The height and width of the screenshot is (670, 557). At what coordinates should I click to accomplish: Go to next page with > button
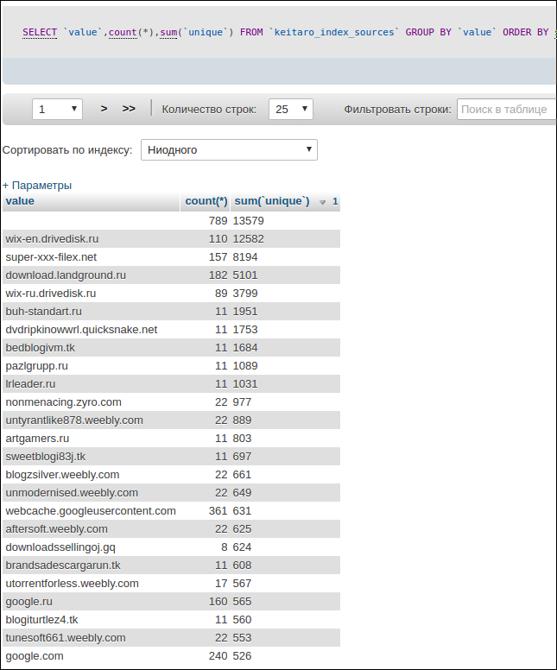click(x=104, y=109)
